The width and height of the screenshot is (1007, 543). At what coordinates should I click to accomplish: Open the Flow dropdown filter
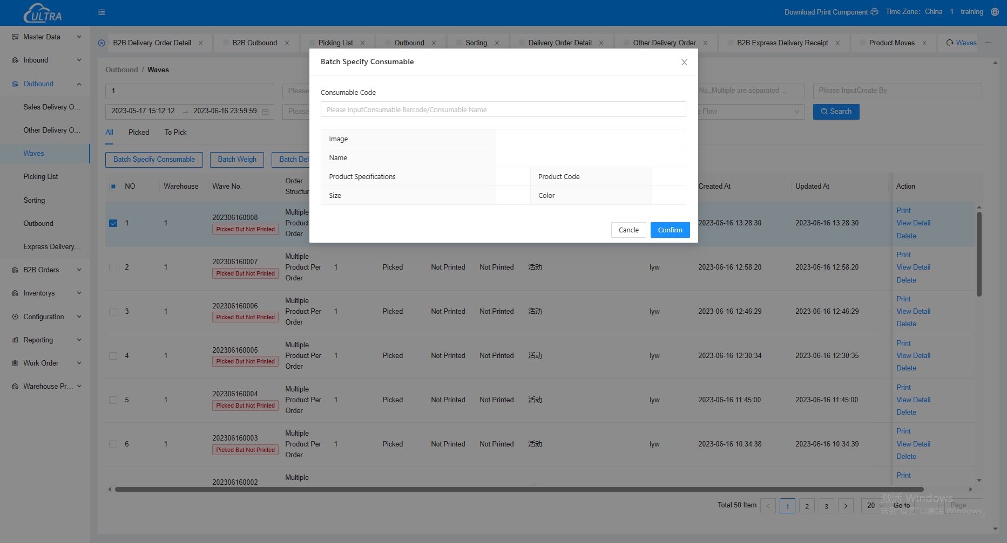click(x=751, y=112)
